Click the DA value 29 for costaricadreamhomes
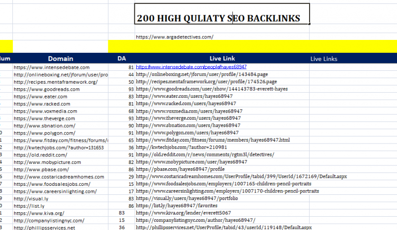The width and height of the screenshot is (397, 230). 131,177
